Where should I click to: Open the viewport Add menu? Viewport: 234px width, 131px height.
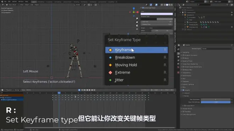click(x=32, y=5)
